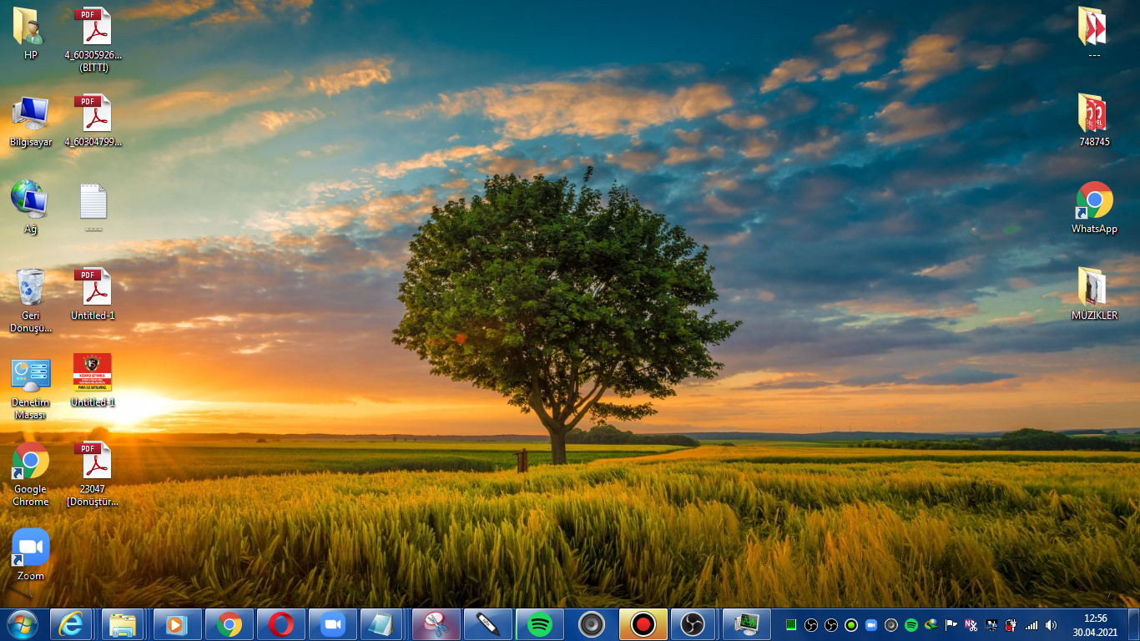The height and width of the screenshot is (641, 1140).
Task: Open Internet Download Manager from the system tray
Action: coord(931,624)
